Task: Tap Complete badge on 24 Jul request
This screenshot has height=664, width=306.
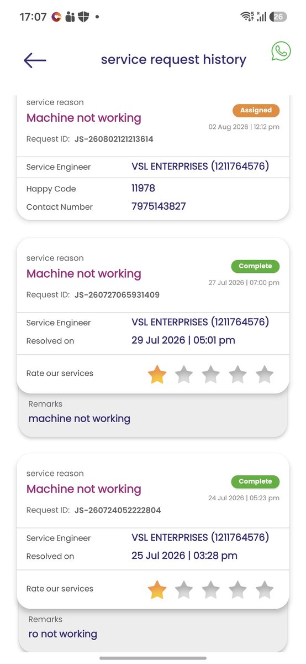Action: (x=255, y=481)
